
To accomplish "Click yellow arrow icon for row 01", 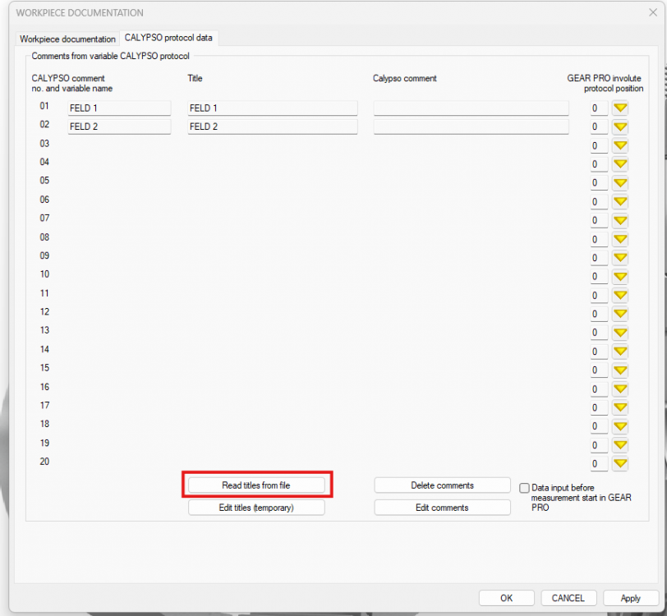I will tap(620, 108).
